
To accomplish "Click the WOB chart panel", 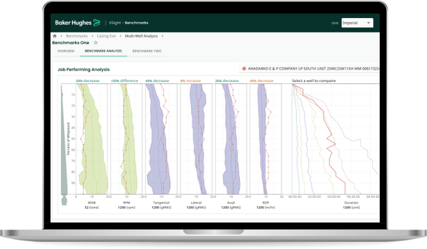I will pos(92,139).
